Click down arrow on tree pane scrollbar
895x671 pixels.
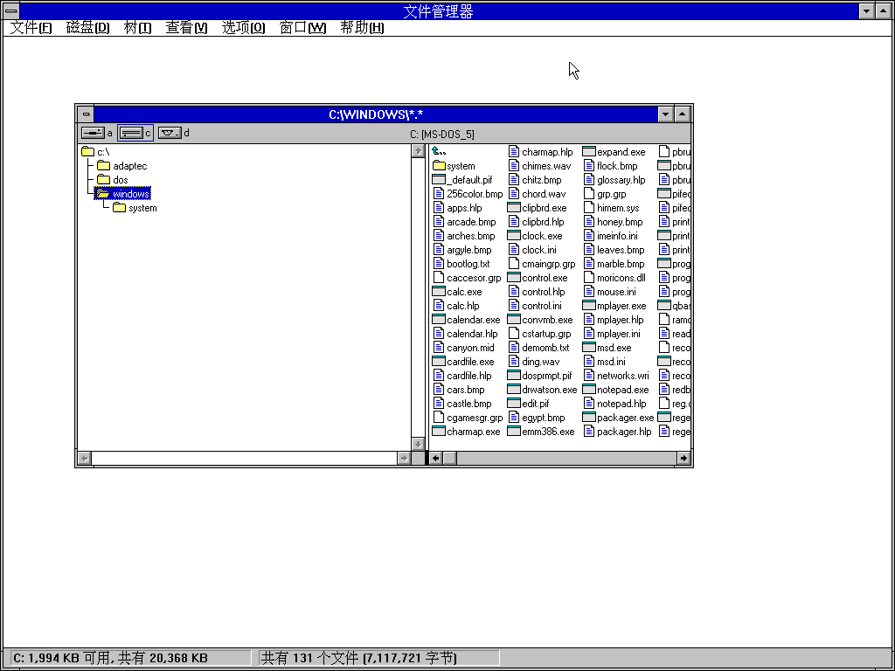418,444
